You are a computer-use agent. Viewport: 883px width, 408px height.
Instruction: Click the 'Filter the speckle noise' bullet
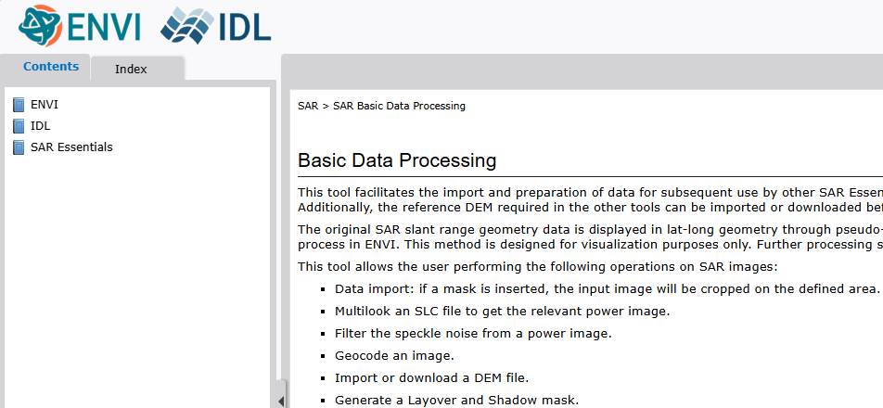(x=473, y=333)
